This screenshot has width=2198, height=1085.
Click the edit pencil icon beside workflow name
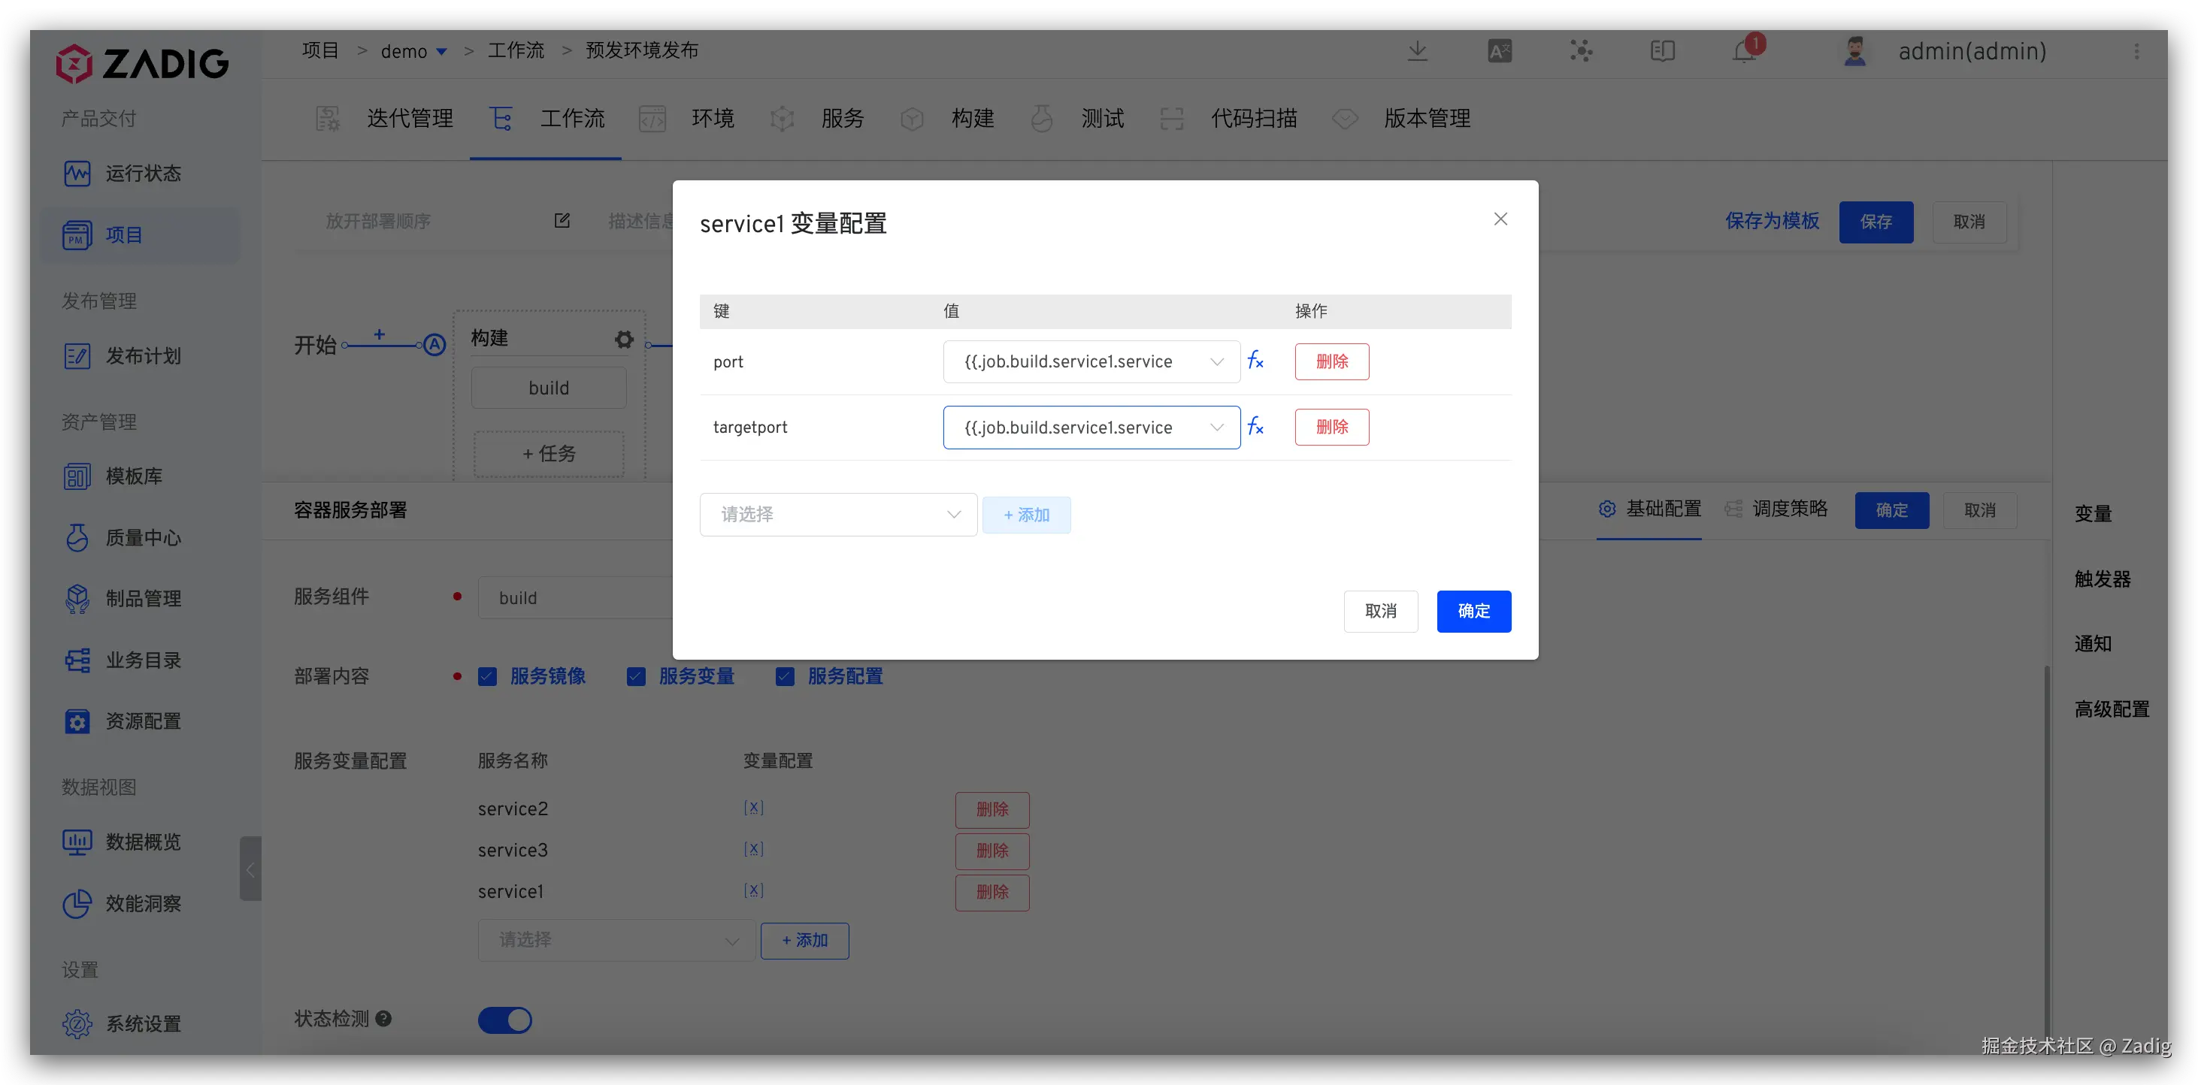coord(562,221)
